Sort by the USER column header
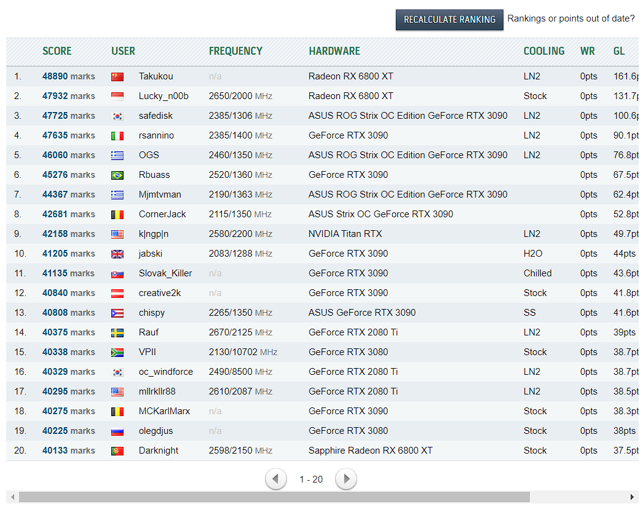This screenshot has height=509, width=643. pyautogui.click(x=123, y=51)
